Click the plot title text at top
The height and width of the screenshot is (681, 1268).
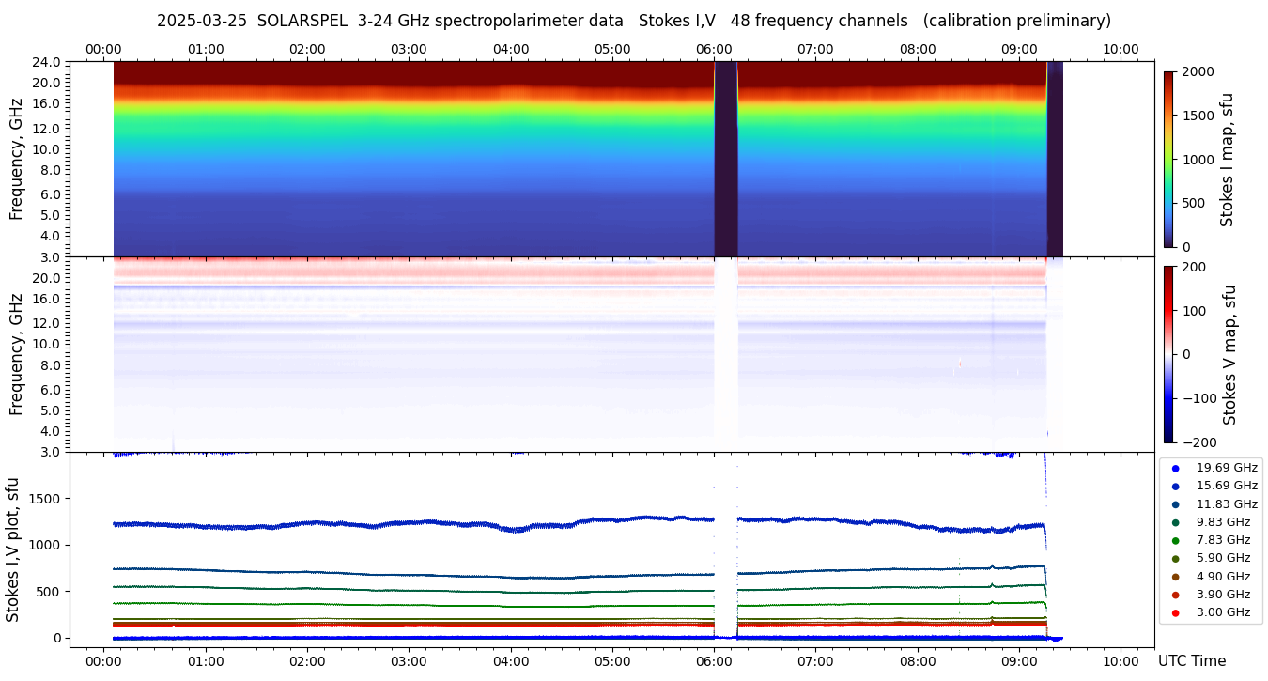pos(634,21)
